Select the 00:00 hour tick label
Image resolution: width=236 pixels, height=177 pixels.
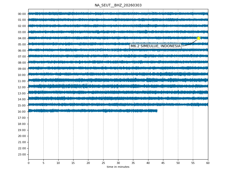22,14
